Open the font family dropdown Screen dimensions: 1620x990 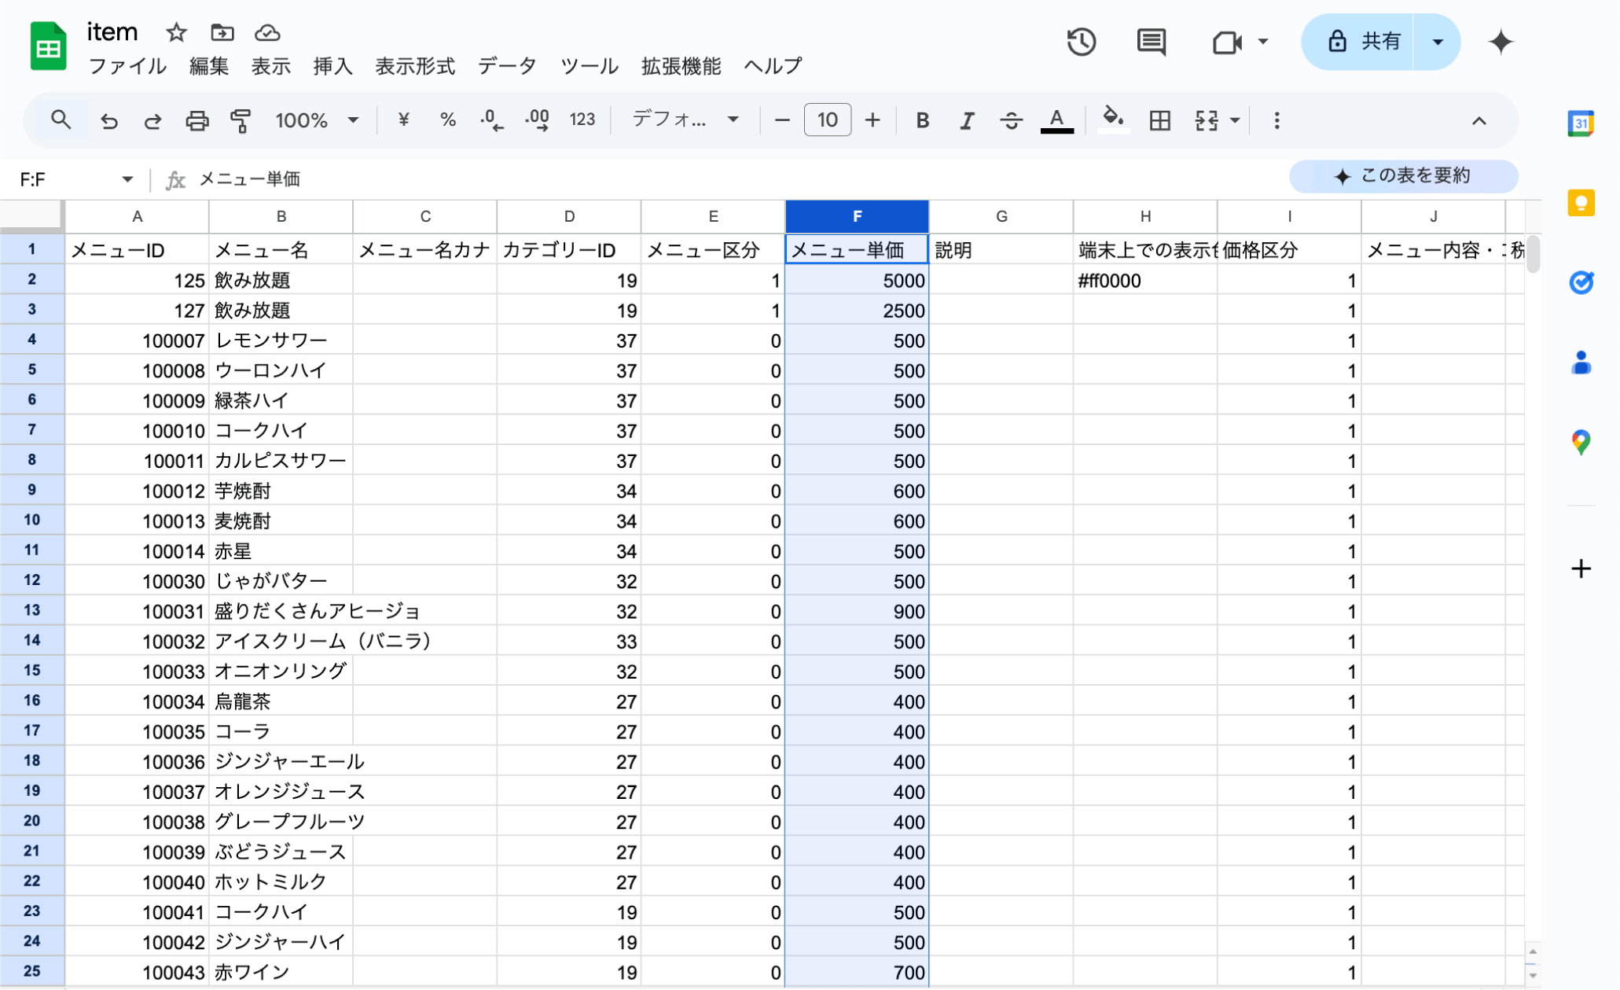click(685, 120)
